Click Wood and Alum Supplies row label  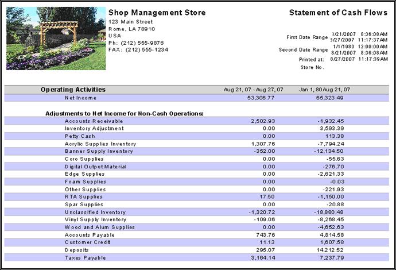[x=99, y=227]
